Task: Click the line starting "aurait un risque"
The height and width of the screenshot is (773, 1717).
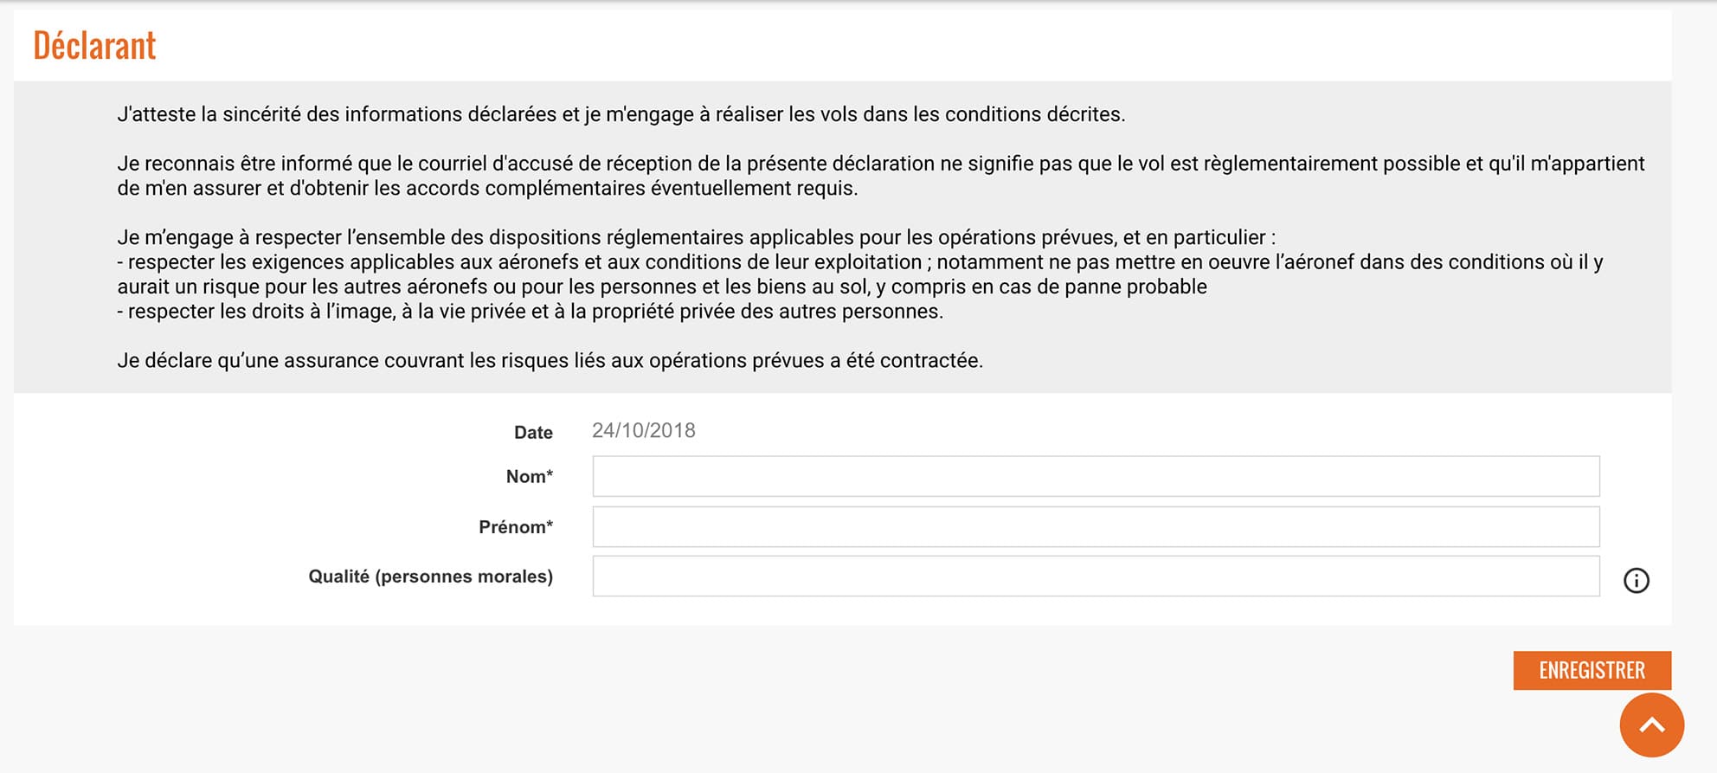Action: (x=661, y=287)
